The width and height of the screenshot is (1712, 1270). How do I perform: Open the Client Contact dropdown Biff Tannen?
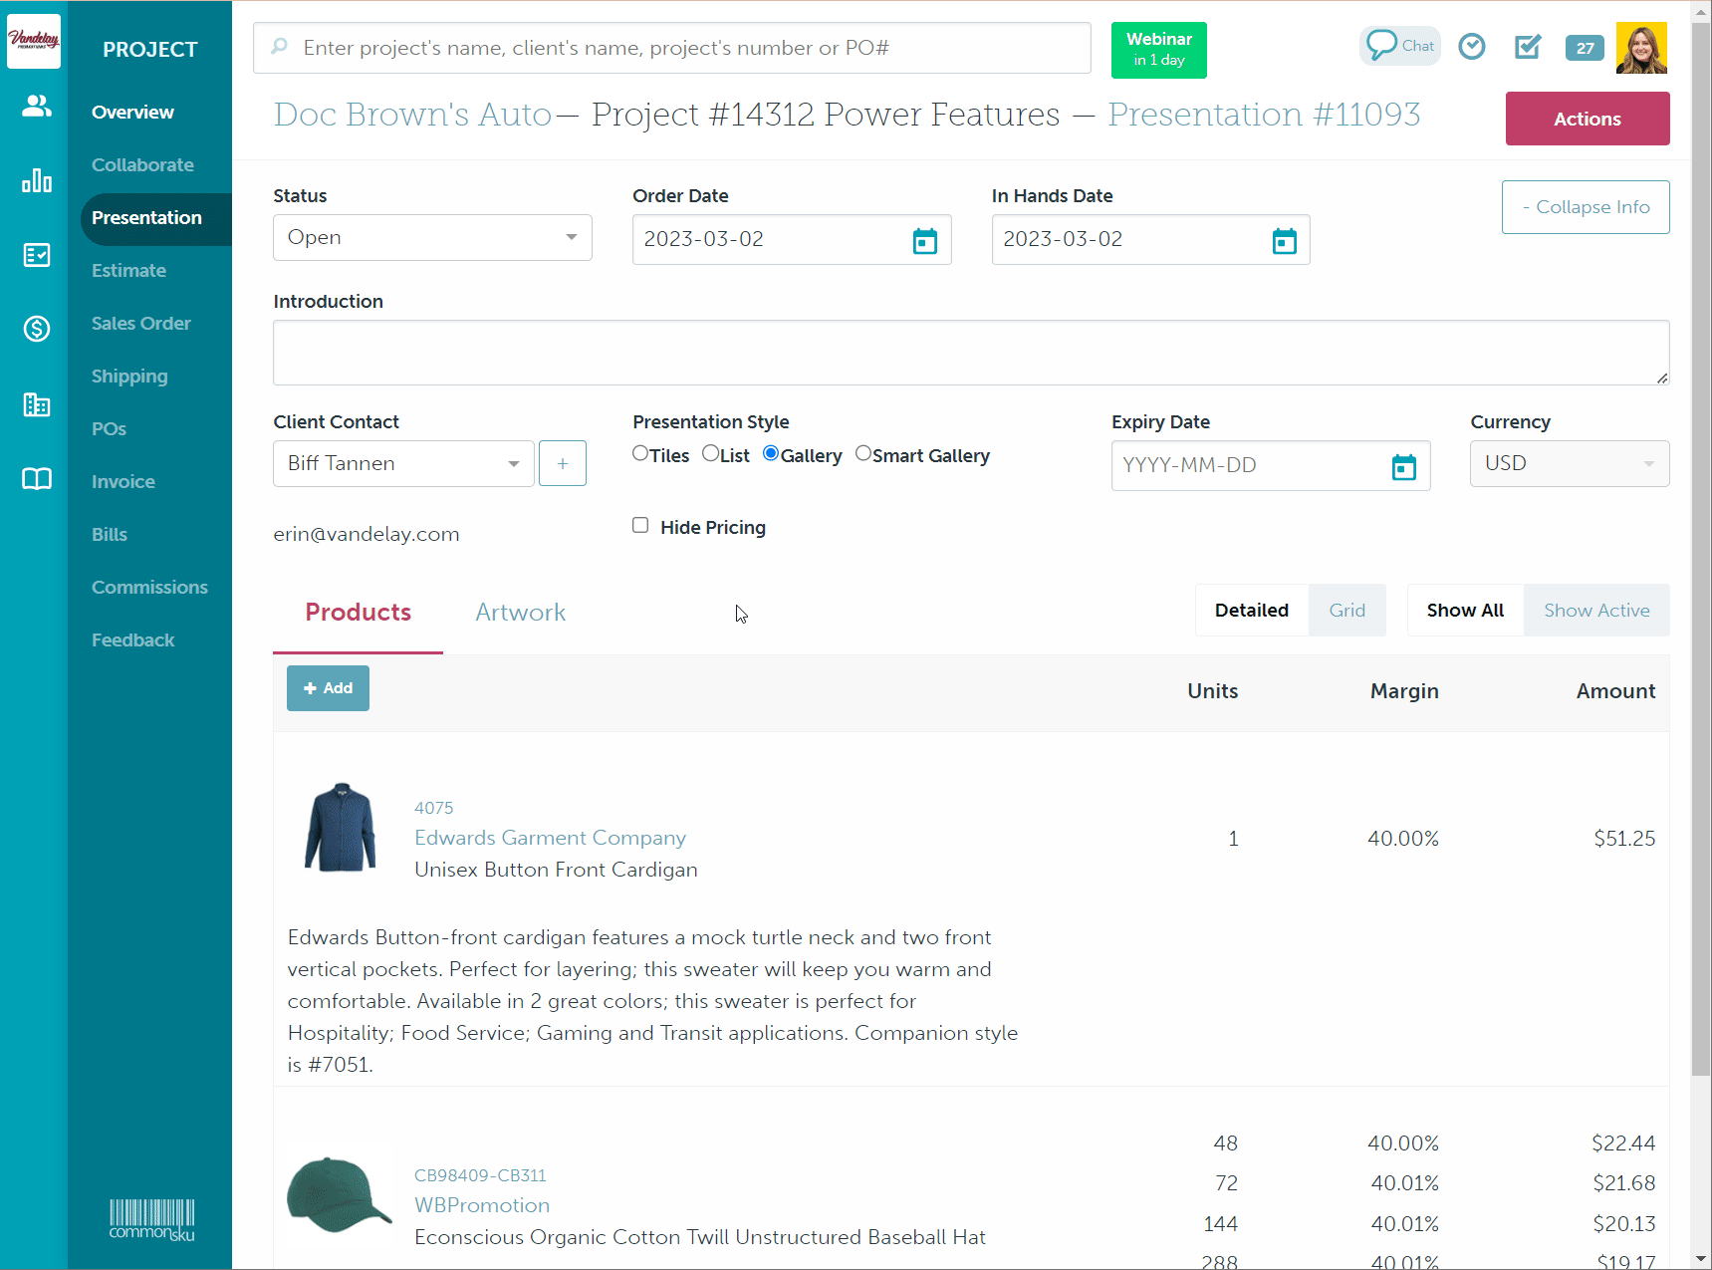(x=403, y=464)
